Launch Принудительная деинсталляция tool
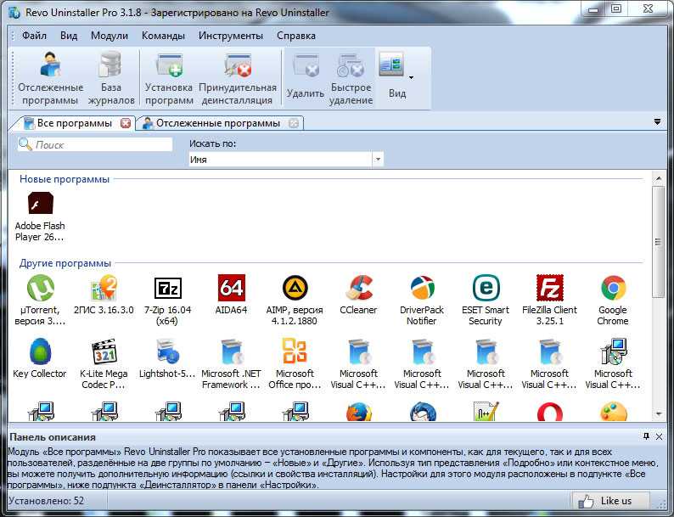The image size is (674, 517). click(x=238, y=78)
